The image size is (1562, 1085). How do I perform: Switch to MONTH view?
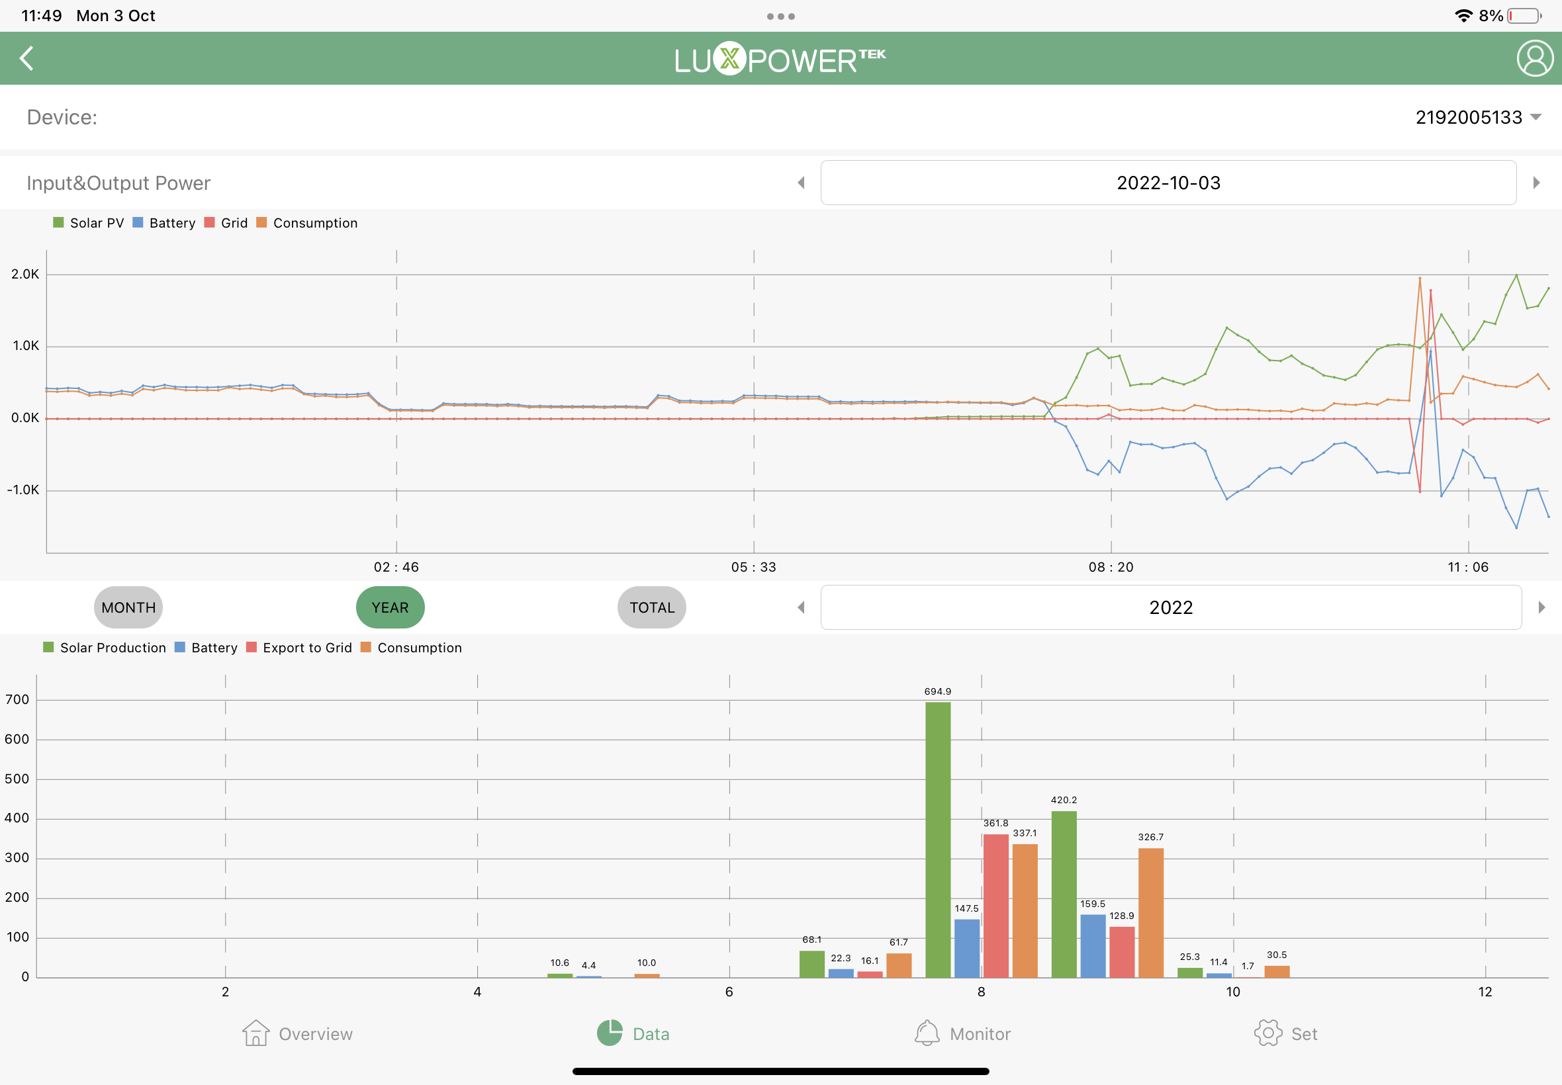[x=128, y=607]
